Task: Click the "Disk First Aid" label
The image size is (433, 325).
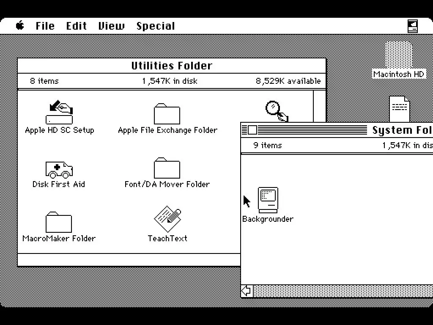Action: click(x=58, y=184)
